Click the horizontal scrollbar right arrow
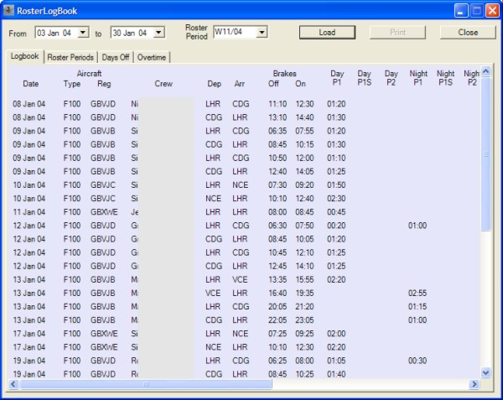The height and width of the screenshot is (400, 503). pyautogui.click(x=474, y=384)
